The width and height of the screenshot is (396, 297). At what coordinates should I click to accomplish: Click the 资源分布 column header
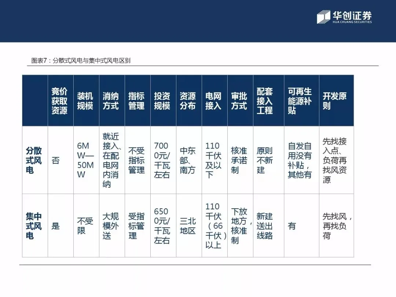point(189,100)
